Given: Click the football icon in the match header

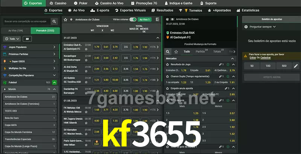Looking at the screenshot, I should [x=167, y=20].
